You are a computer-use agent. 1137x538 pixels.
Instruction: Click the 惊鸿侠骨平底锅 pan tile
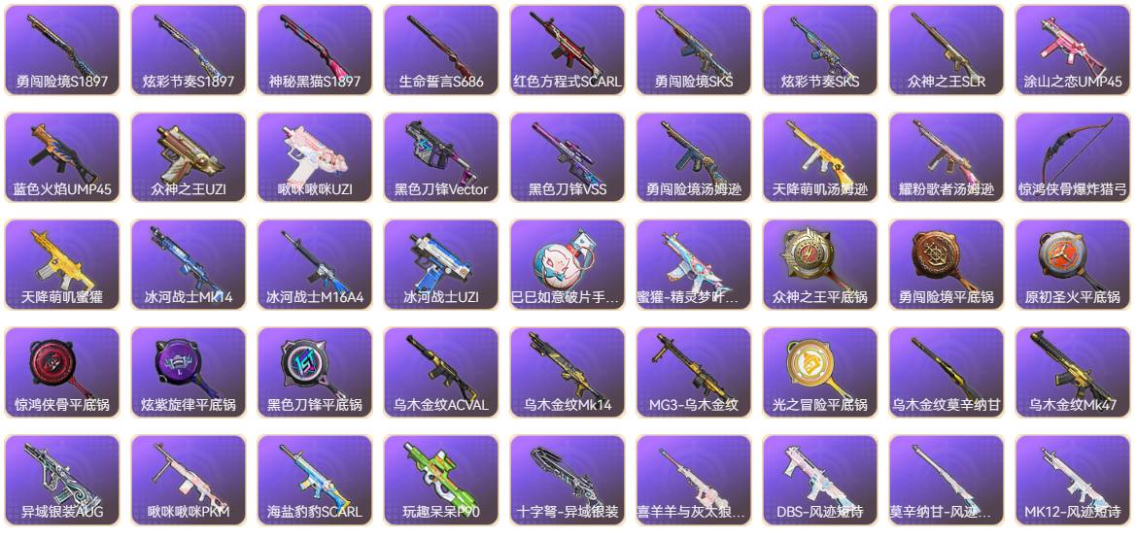click(x=61, y=372)
